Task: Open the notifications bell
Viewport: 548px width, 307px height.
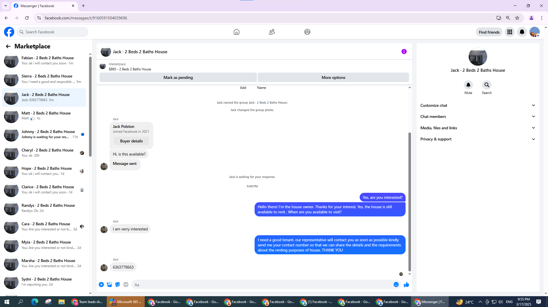Action: [522, 32]
